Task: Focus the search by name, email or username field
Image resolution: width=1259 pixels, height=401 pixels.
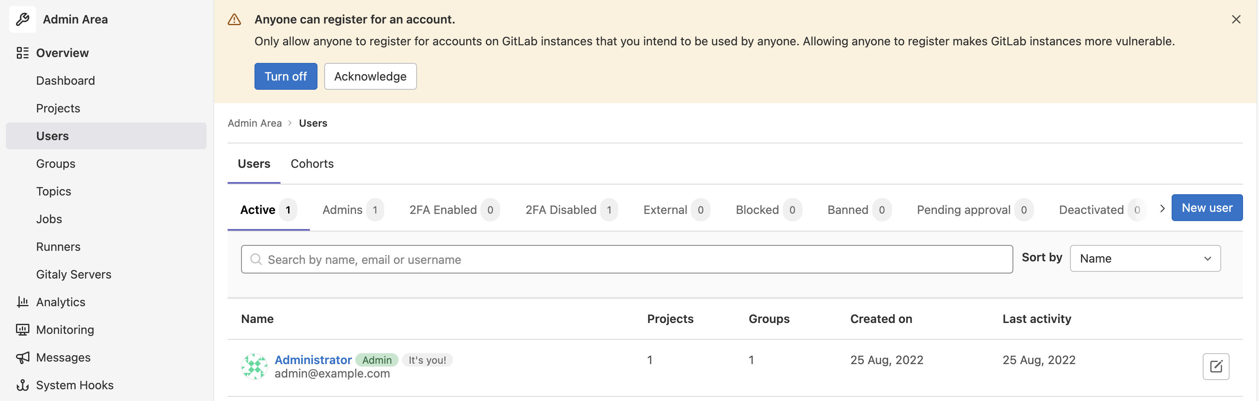Action: (x=627, y=259)
